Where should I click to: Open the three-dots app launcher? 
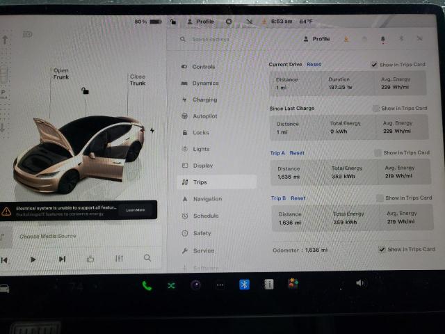[x=220, y=285]
